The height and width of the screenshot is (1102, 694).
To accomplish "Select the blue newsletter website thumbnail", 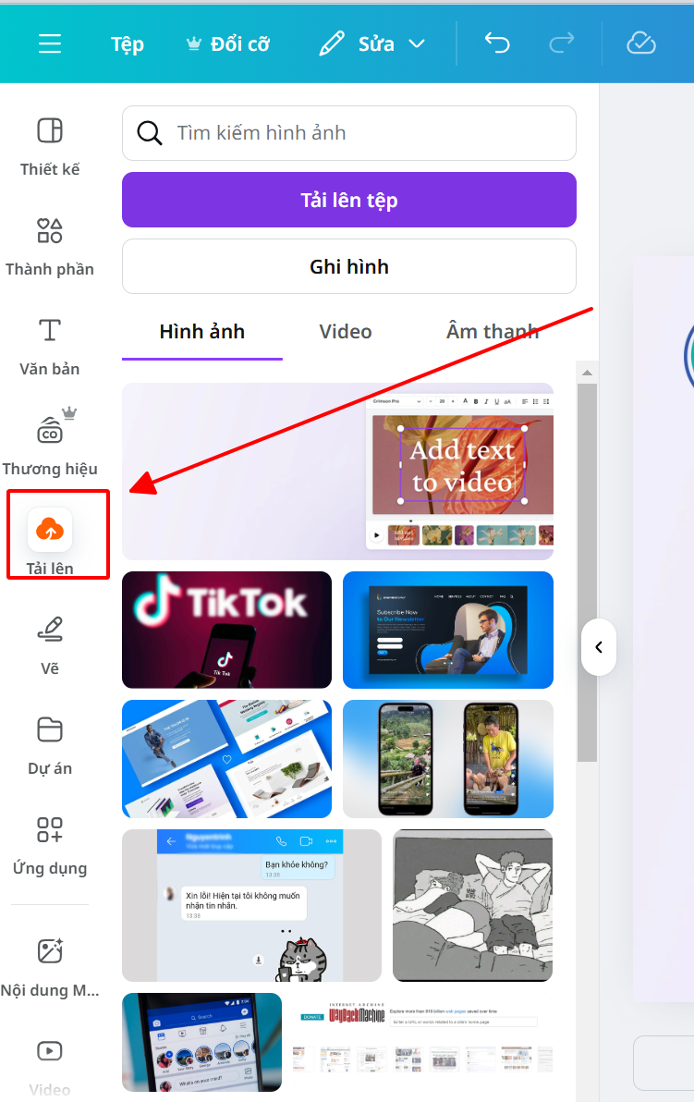I will pyautogui.click(x=448, y=630).
